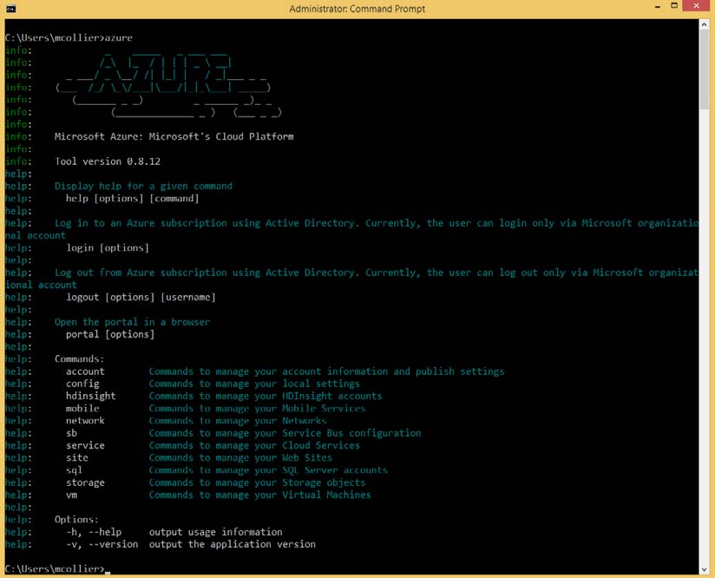Click the 'Administrator: Command Prompt' title bar text
The height and width of the screenshot is (578, 715).
357,9
